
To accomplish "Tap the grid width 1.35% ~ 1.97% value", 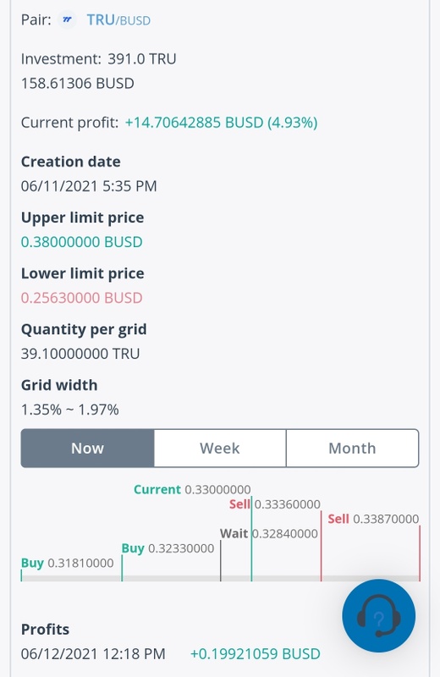I will 70,410.
